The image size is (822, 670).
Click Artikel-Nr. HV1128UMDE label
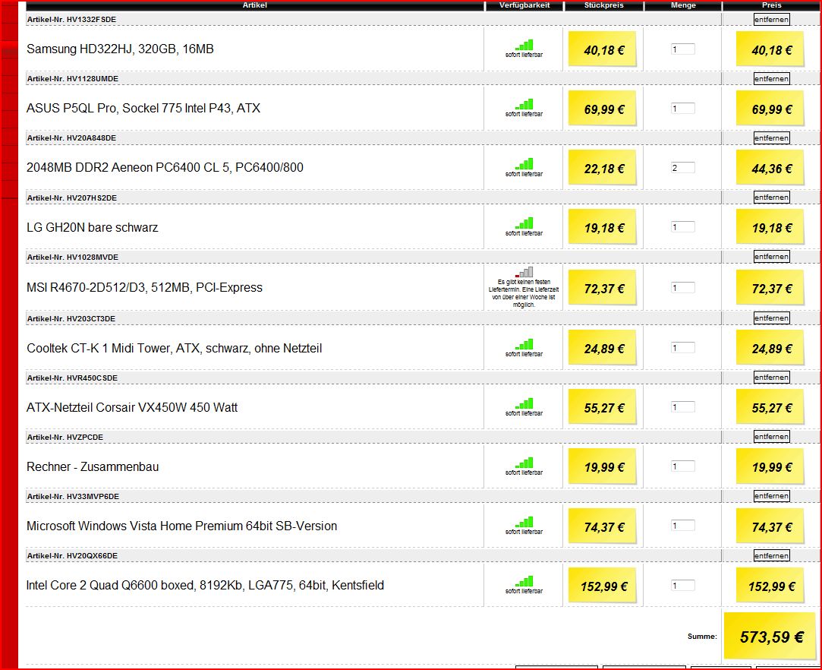pyautogui.click(x=73, y=79)
